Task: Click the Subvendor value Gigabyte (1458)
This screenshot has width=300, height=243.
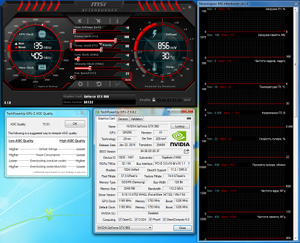Action: (171, 158)
